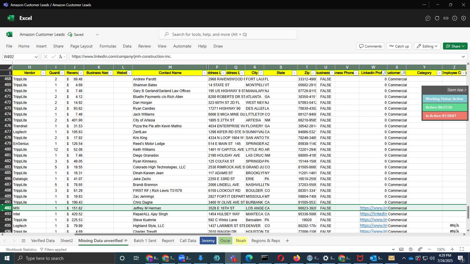Click Workbook Statistics in the status bar
Image resolution: width=470 pixels, height=264 pixels.
point(21,249)
